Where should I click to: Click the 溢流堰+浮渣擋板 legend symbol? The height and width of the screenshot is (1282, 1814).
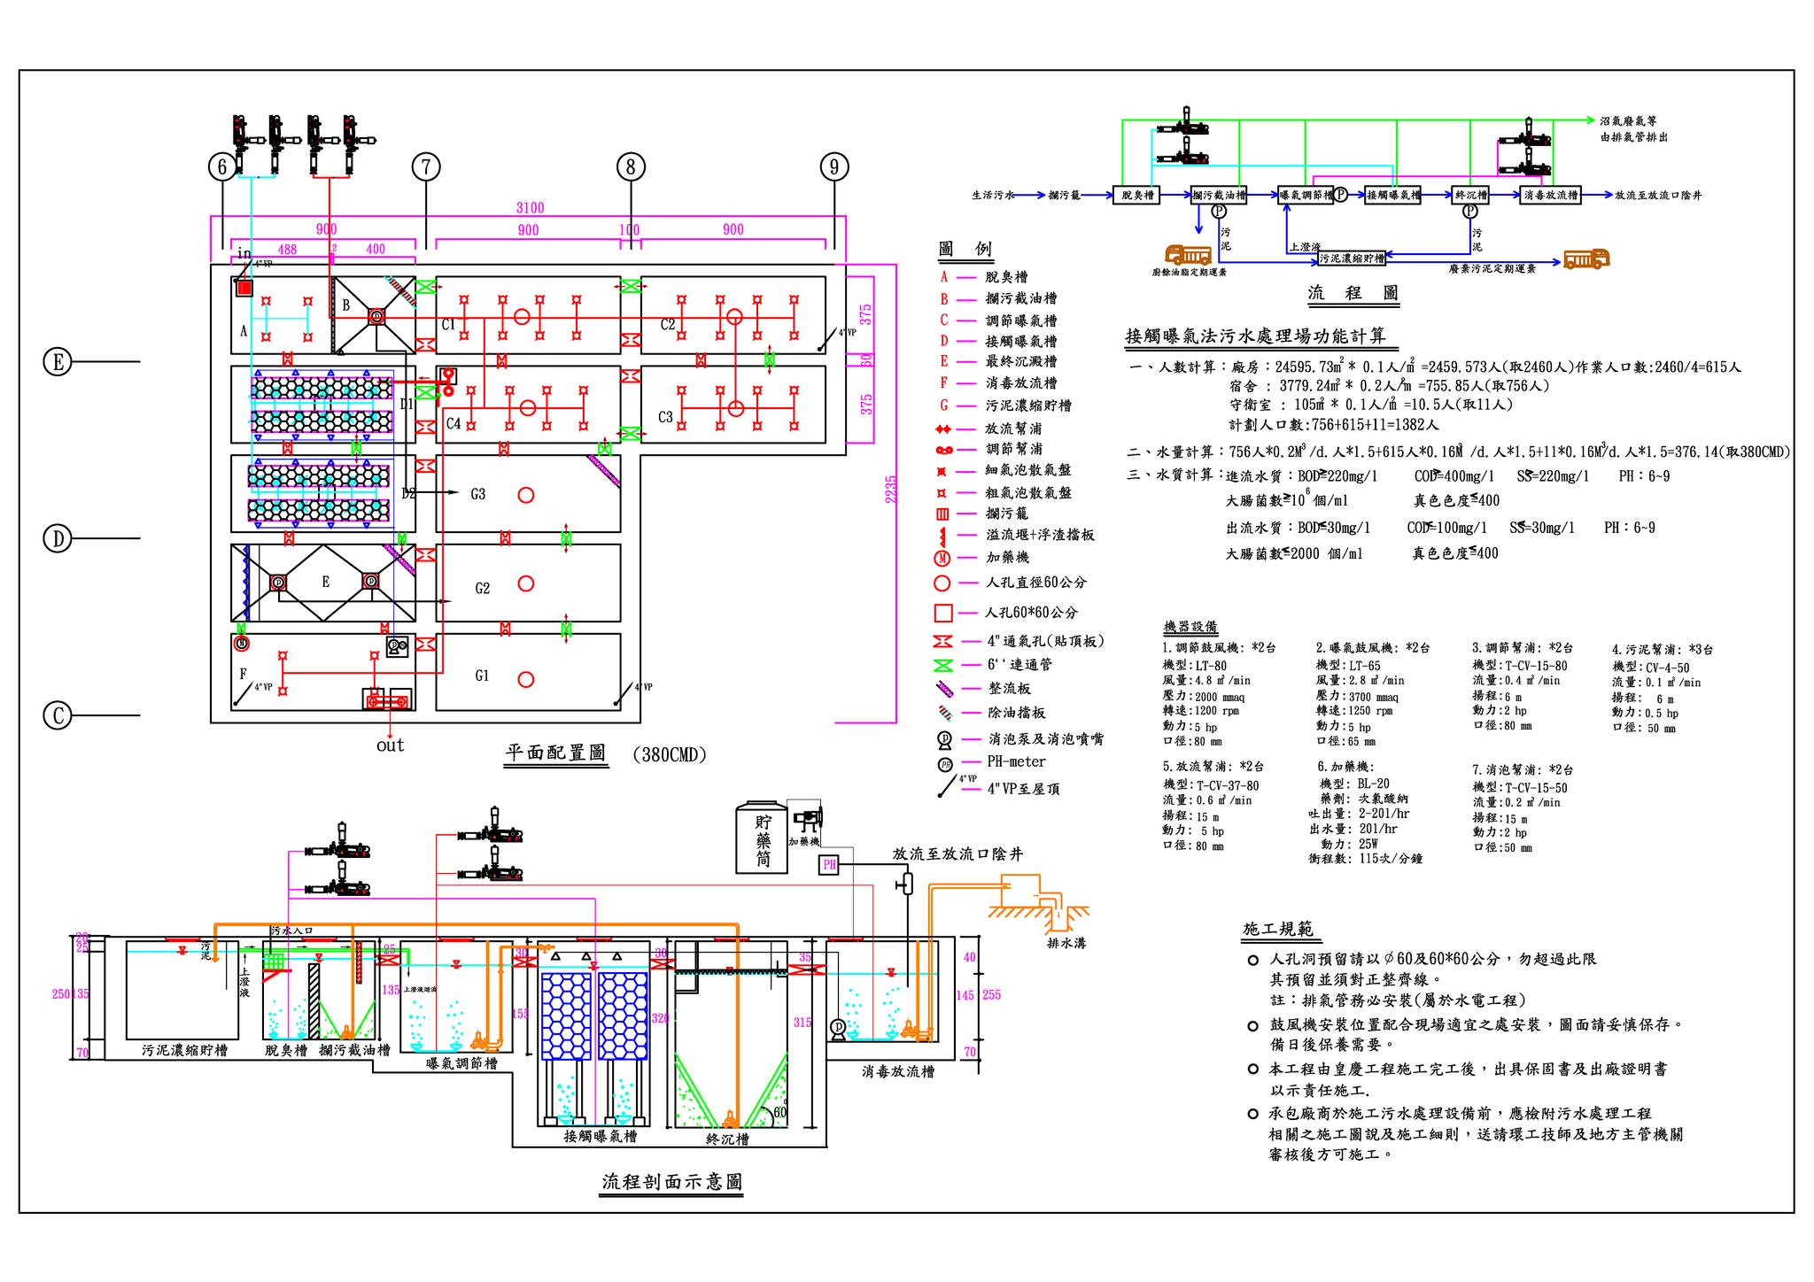[943, 536]
